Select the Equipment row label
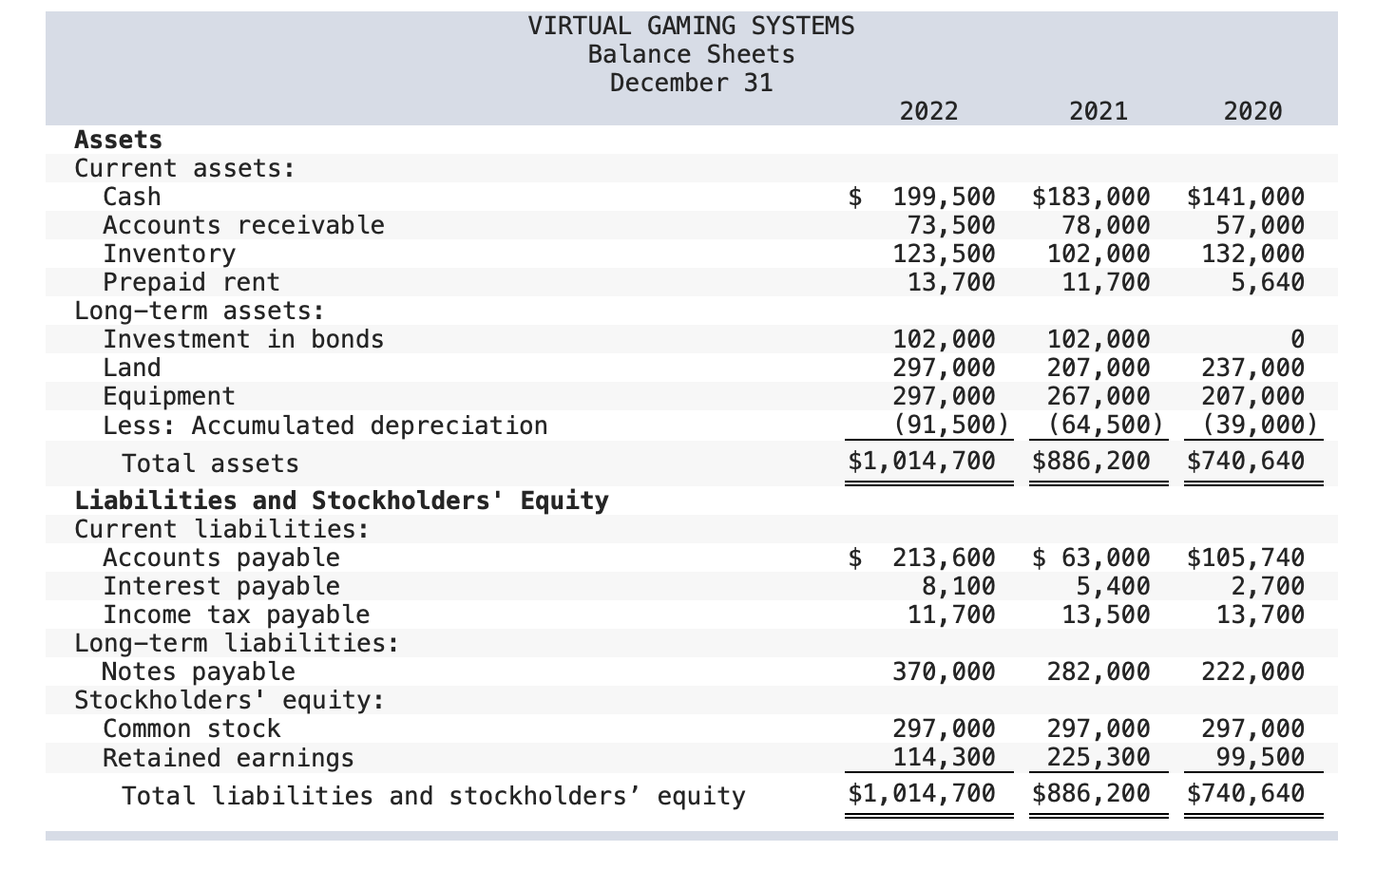The height and width of the screenshot is (870, 1376). pos(169,396)
